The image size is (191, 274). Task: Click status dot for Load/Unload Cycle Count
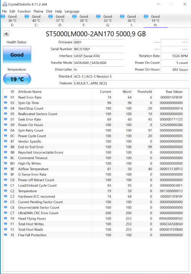[6, 185]
